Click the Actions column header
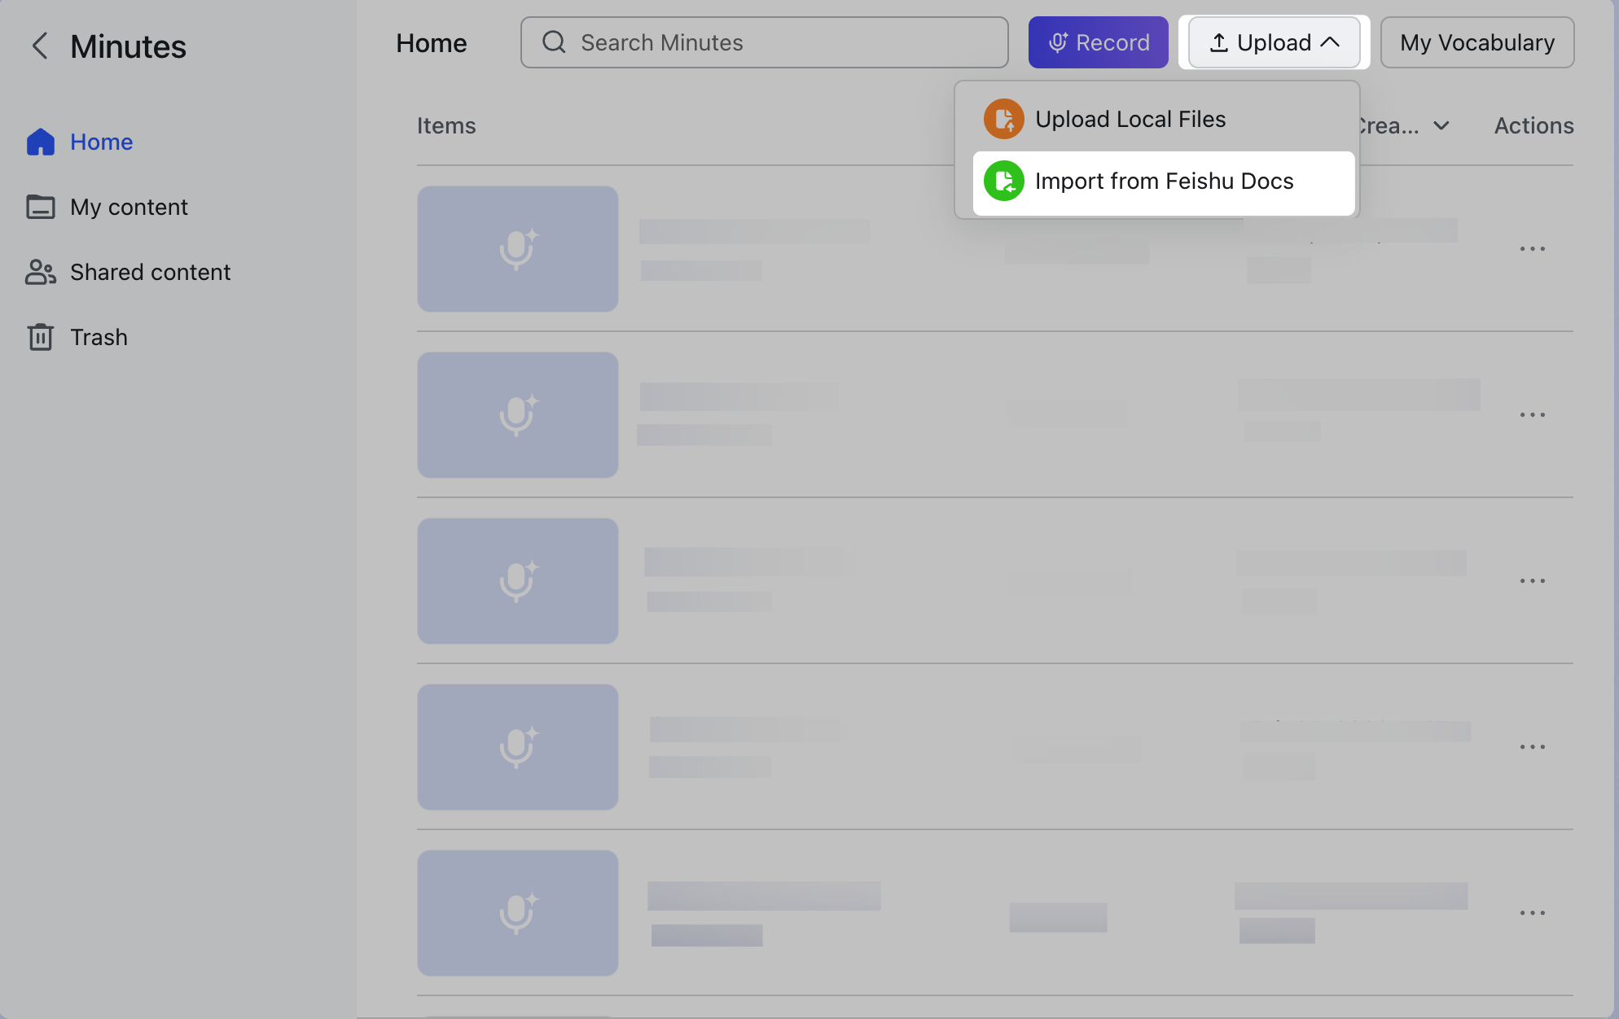 click(1533, 125)
